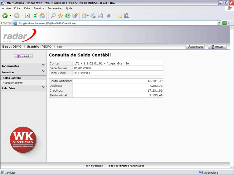Open the Favoritos menu
The height and width of the screenshot is (175, 234).
(x=39, y=8)
